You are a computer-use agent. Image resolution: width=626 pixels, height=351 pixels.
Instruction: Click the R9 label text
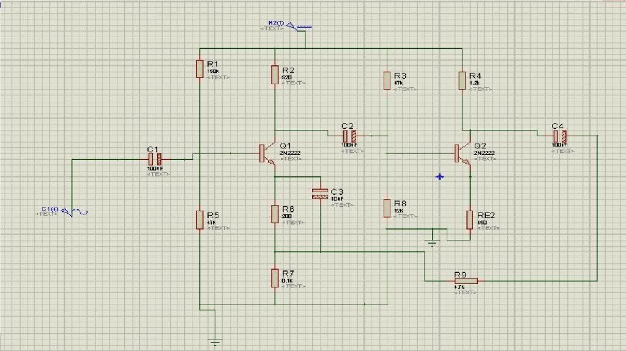460,275
